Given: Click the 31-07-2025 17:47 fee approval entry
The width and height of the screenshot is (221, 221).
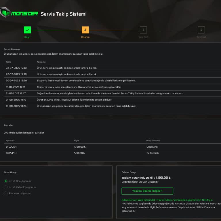Looking at the screenshot, I should tap(16, 93).
